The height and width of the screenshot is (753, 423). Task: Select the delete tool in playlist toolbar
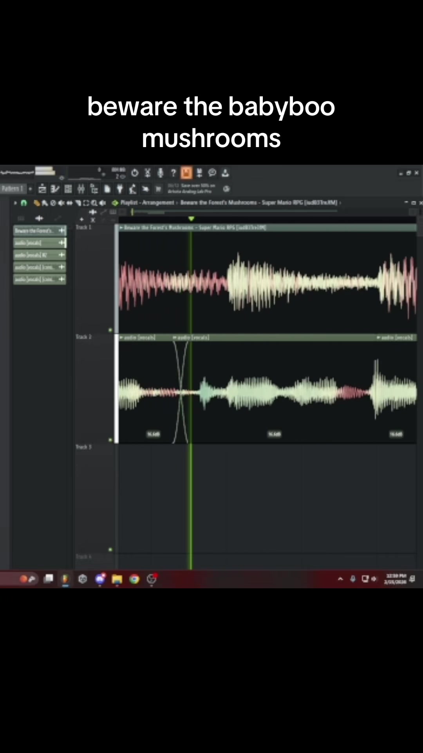(53, 203)
